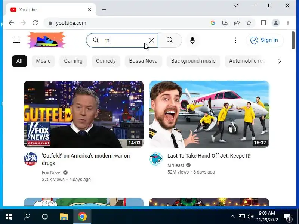Click the youtube.com address bar
The image size is (299, 224).
coord(126,23)
